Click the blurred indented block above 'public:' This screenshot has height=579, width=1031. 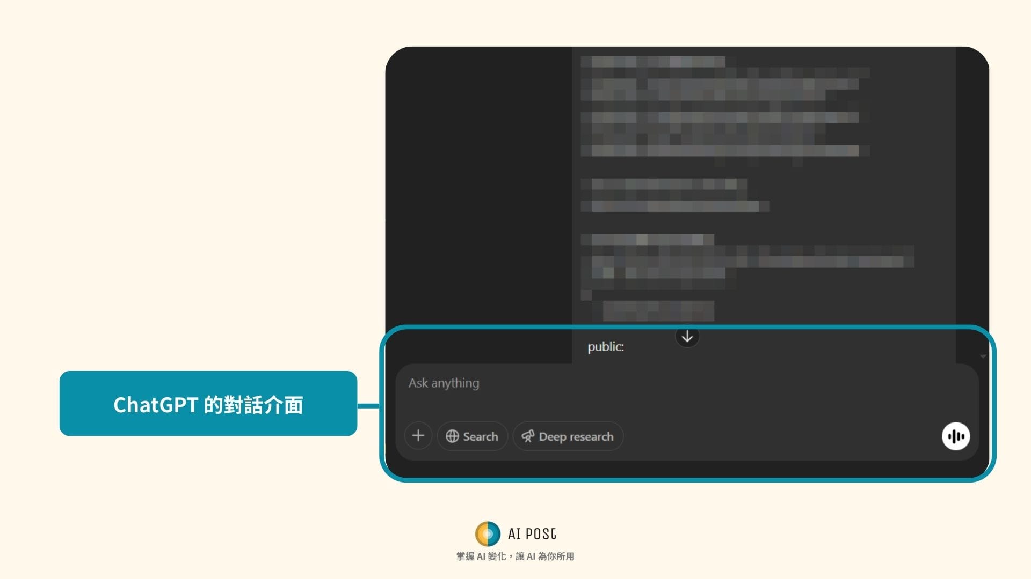click(x=658, y=310)
